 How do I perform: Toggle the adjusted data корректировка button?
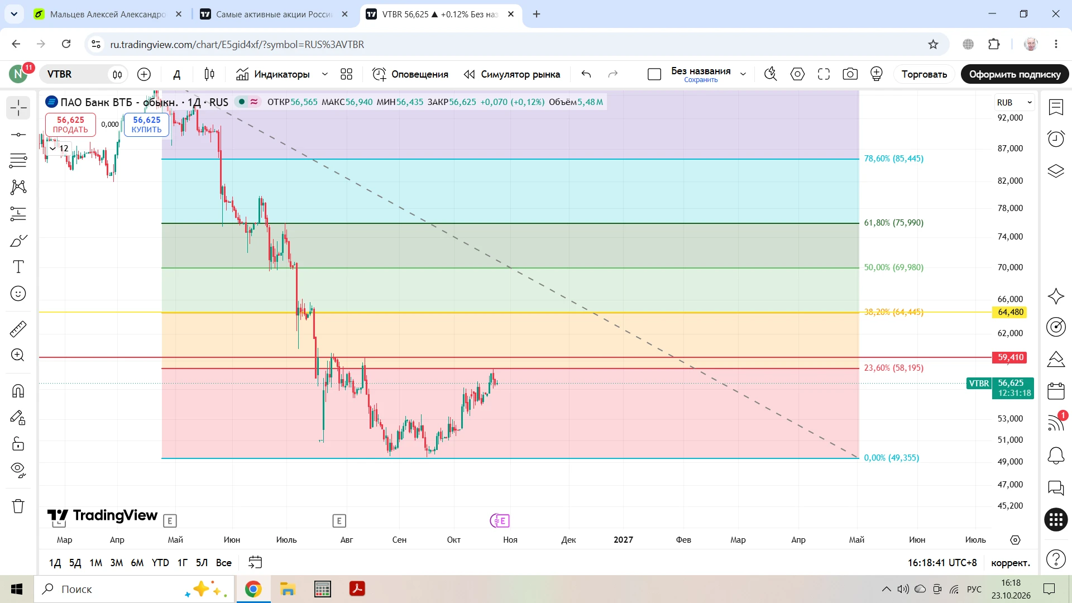(1010, 563)
